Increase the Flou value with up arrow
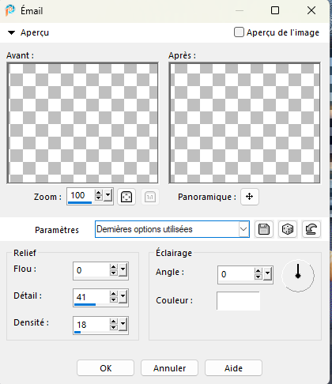332x384 pixels. click(x=114, y=267)
